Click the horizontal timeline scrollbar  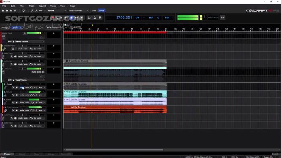click(114, 150)
